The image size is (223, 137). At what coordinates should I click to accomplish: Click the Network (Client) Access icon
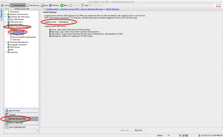click(x=8, y=14)
